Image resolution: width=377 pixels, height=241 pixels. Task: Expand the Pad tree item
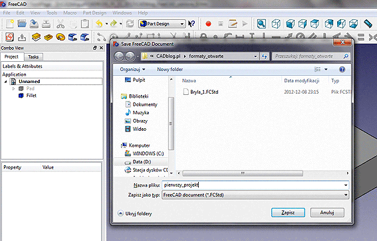tap(13, 88)
